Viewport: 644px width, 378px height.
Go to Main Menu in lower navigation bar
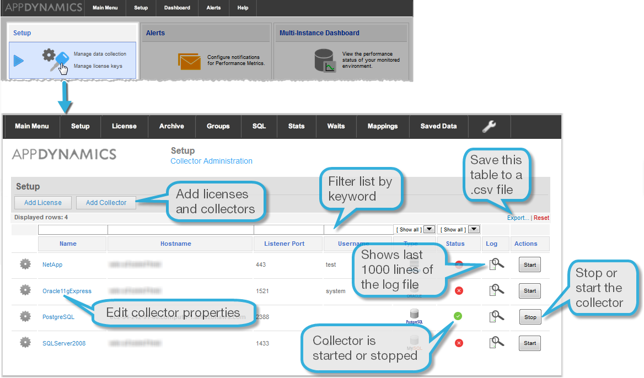[31, 126]
